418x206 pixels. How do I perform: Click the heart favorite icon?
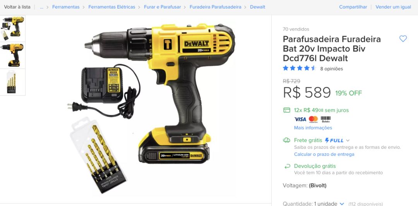pyautogui.click(x=403, y=39)
